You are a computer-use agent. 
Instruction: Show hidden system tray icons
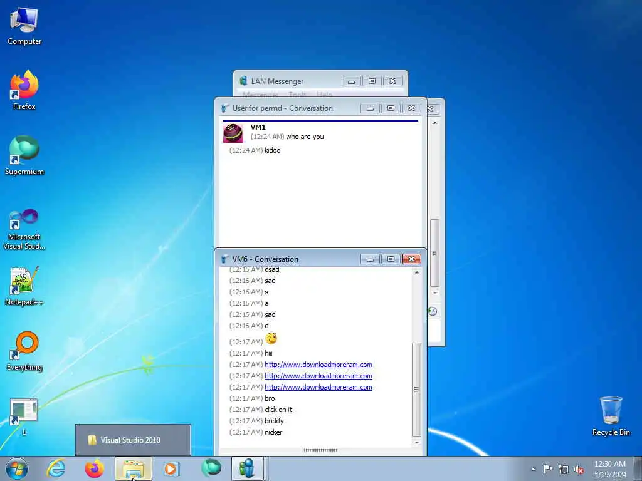533,469
